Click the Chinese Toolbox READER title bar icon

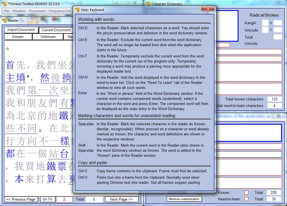click(x=4, y=4)
